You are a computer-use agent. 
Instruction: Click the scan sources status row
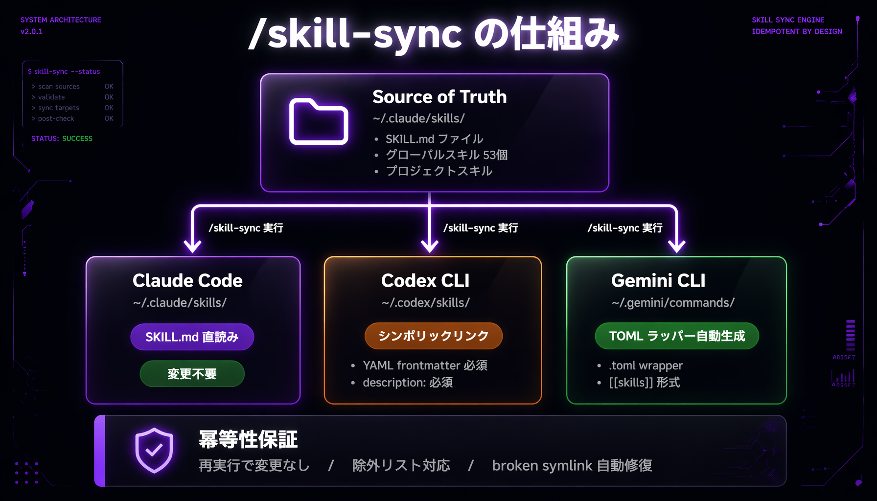coord(72,87)
